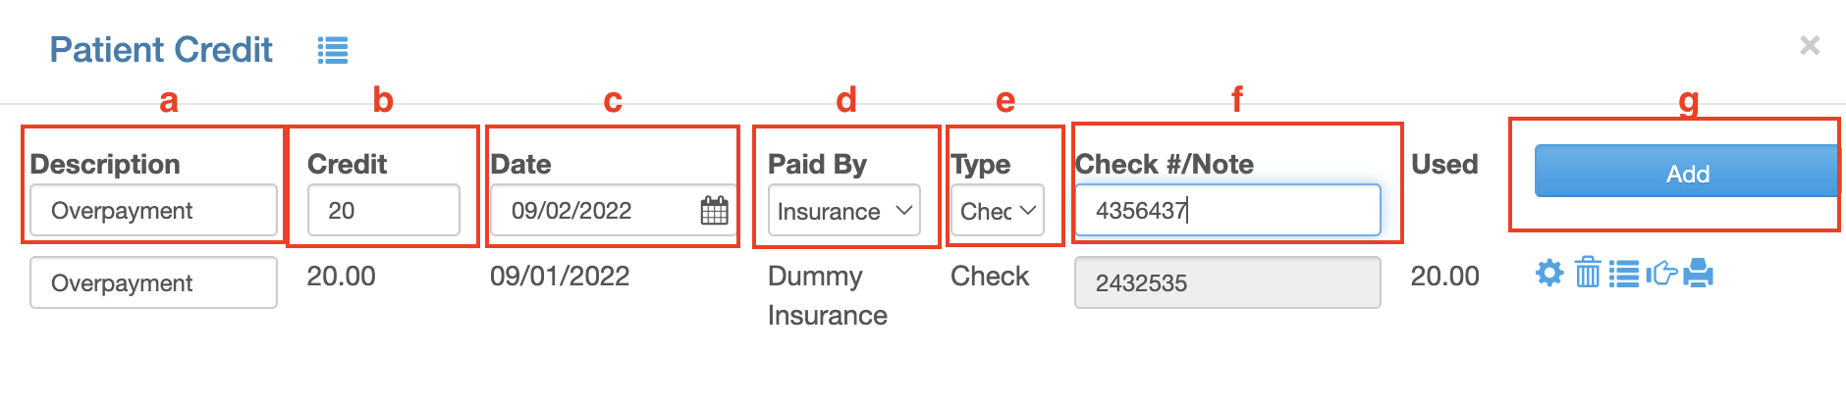1846x406 pixels.
Task: Open the list icon beside Patient Credit title
Action: [x=333, y=50]
